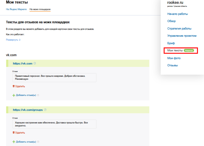
Task: Click the trash icon under the vk.com/groups review
Action: tap(14, 132)
